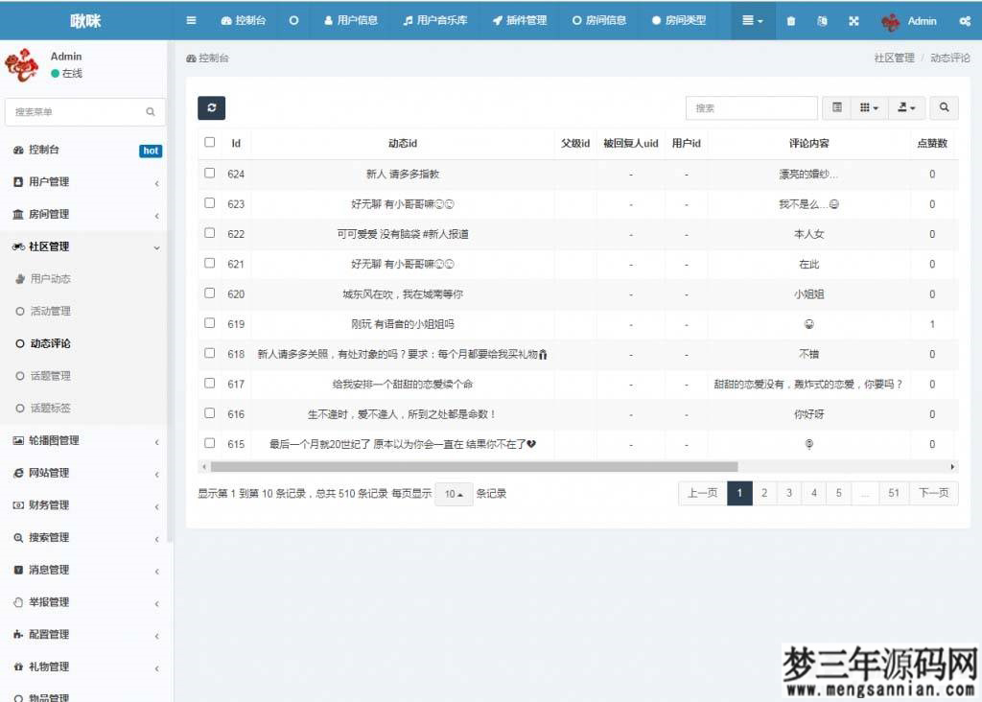This screenshot has width=982, height=702.
Task: Click the fullscreen toggle icon in top bar
Action: pos(853,20)
